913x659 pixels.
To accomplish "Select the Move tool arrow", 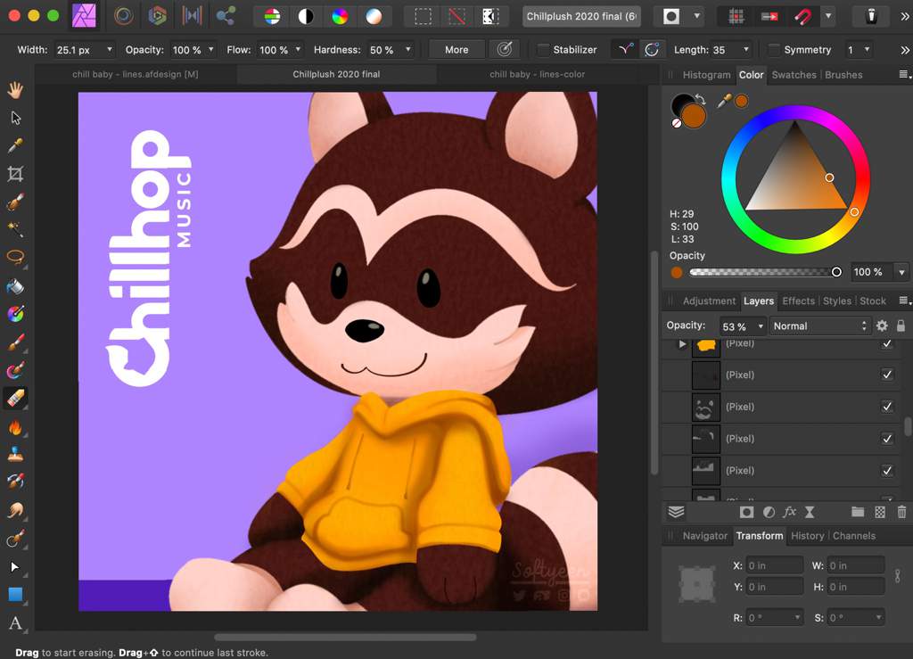I will point(15,118).
